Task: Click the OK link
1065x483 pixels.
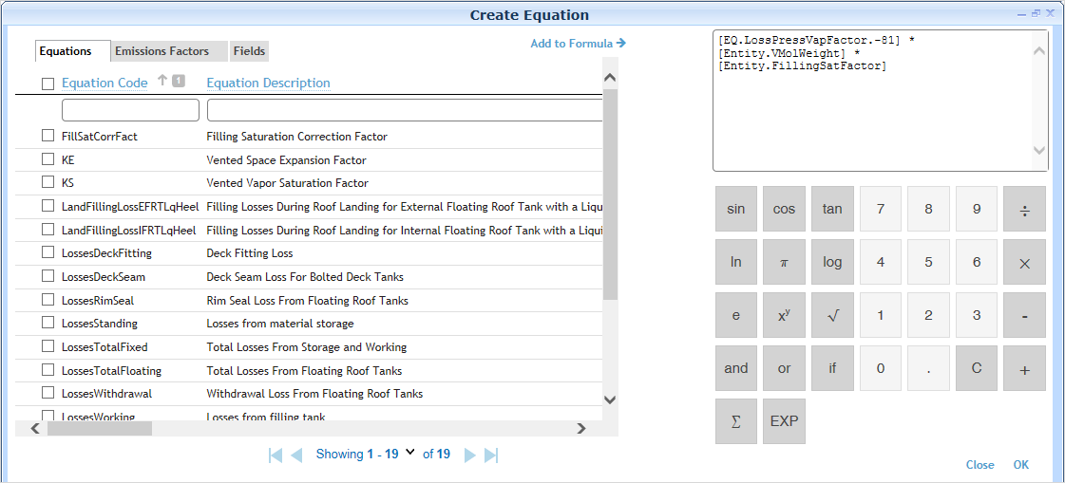Action: click(x=1021, y=465)
